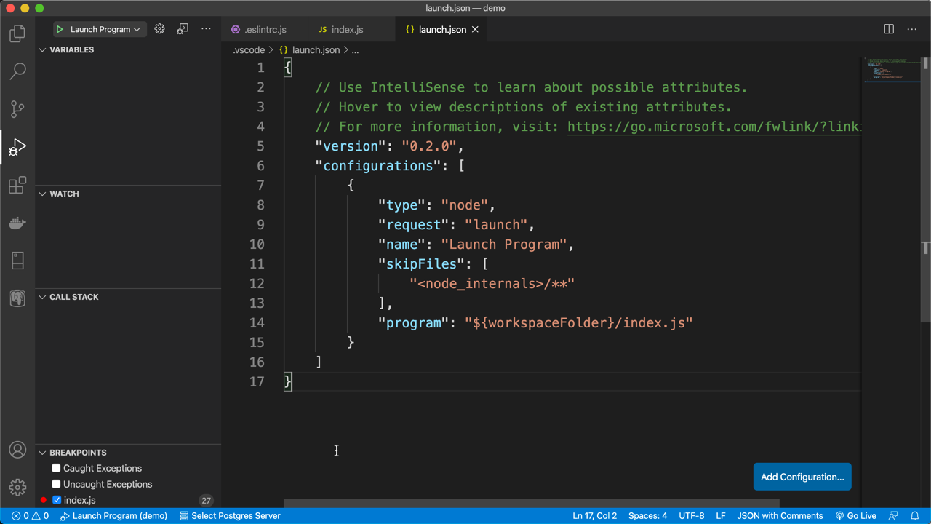Click the "node" type value on line 8
The height and width of the screenshot is (524, 931).
464,205
